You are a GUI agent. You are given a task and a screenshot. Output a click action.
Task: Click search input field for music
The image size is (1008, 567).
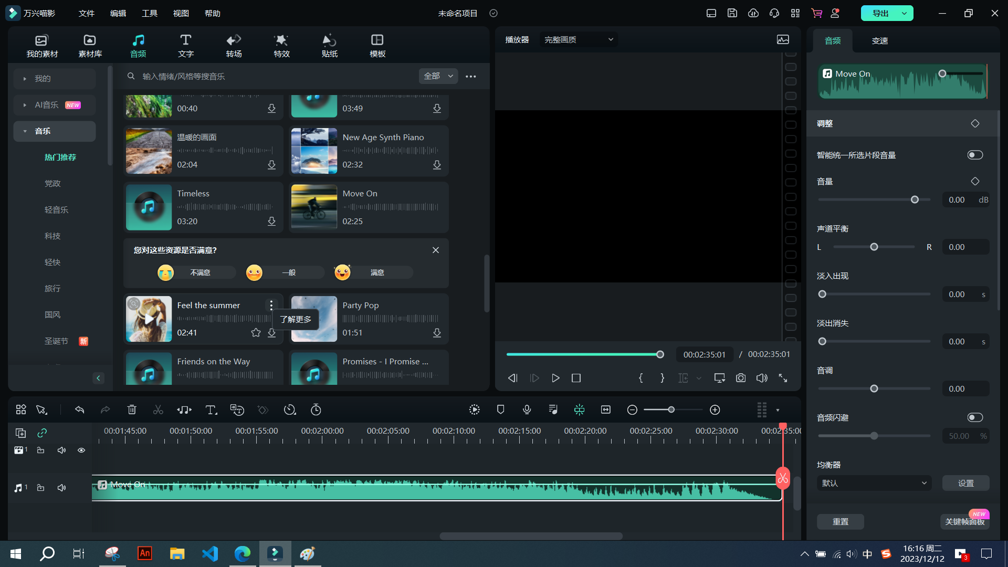tap(277, 76)
